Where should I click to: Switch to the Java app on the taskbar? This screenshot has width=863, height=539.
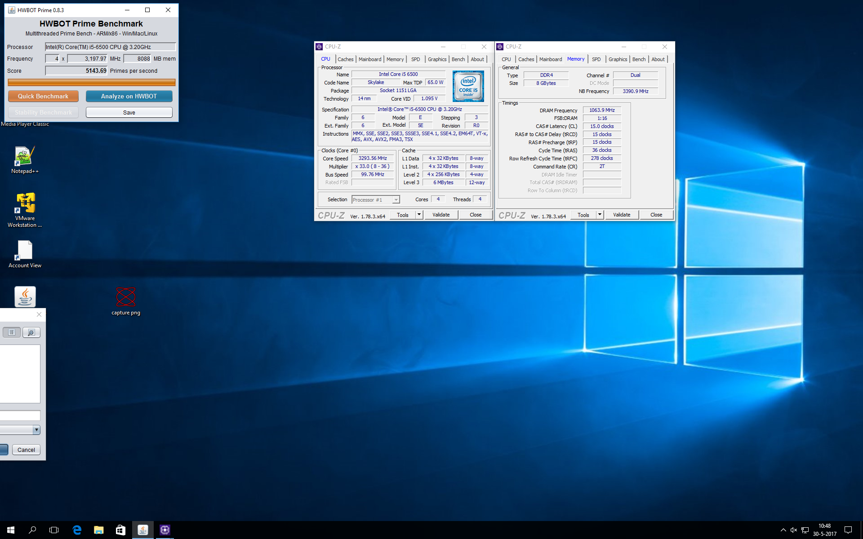tap(143, 530)
